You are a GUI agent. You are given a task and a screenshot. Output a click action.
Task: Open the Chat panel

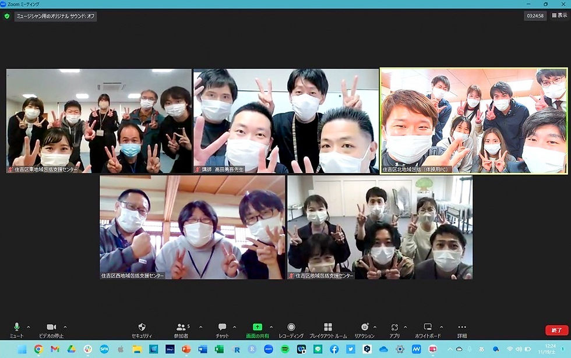click(222, 330)
